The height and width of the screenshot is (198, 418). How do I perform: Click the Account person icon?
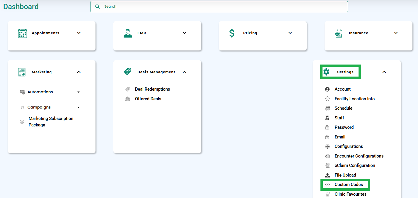[x=327, y=89]
